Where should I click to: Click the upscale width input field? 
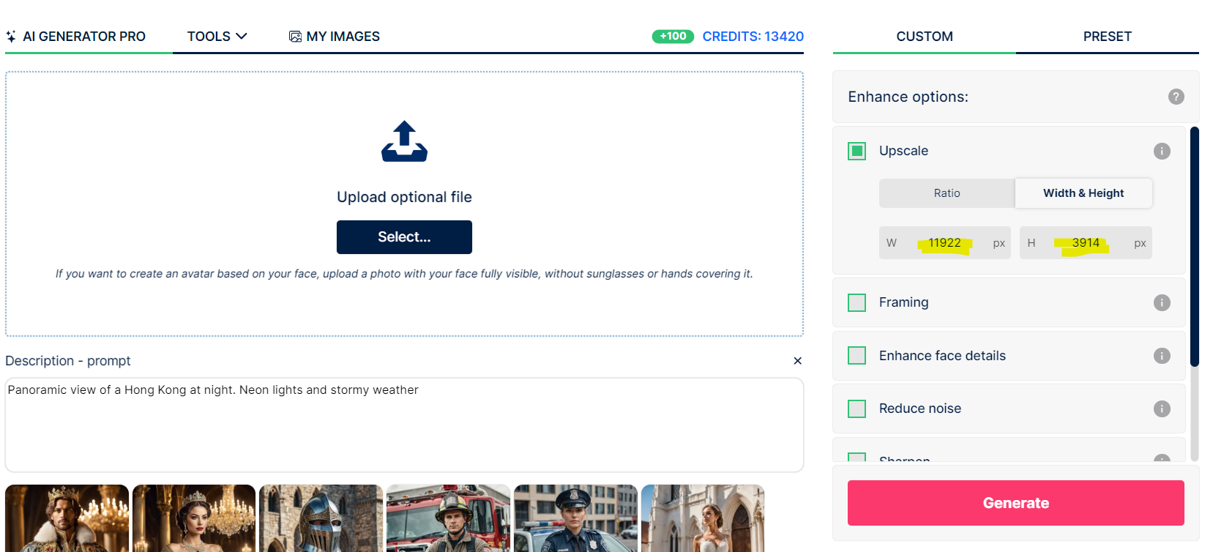[944, 243]
